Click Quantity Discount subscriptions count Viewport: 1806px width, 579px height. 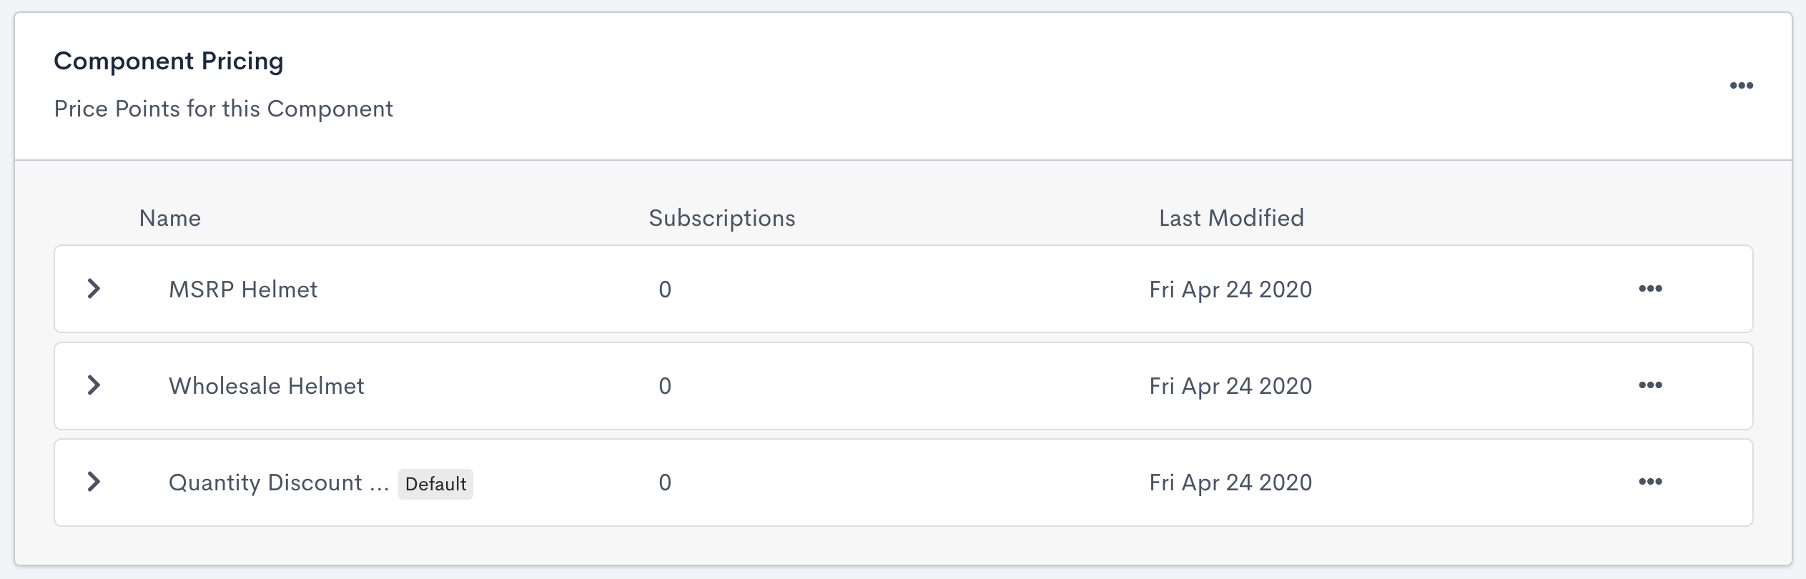pos(665,482)
